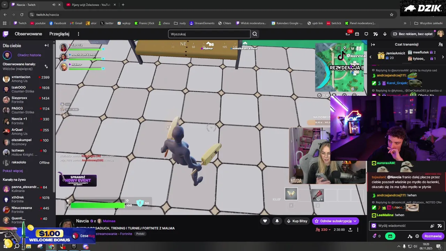
Task: Click channel points balance showing 0
Action: (377, 236)
